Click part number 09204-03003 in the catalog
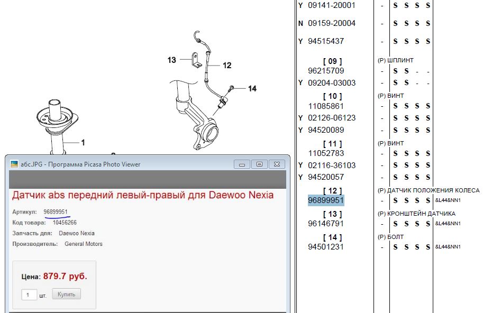Viewport: 501px width, 313px height. click(332, 83)
